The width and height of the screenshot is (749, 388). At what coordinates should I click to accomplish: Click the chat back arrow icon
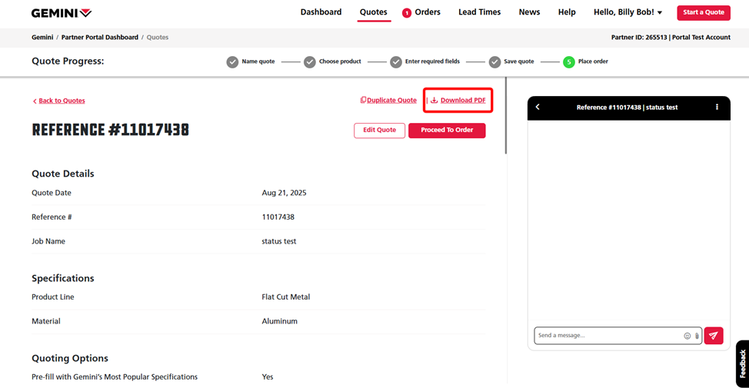point(538,108)
